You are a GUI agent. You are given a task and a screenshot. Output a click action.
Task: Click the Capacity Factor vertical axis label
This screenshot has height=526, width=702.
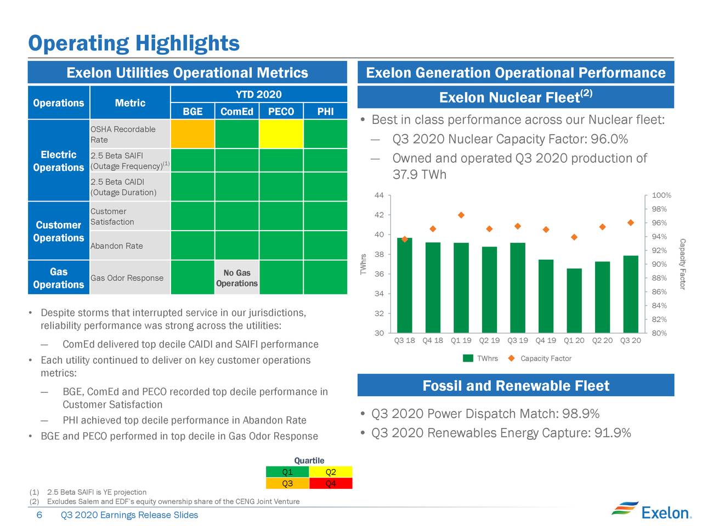682,264
